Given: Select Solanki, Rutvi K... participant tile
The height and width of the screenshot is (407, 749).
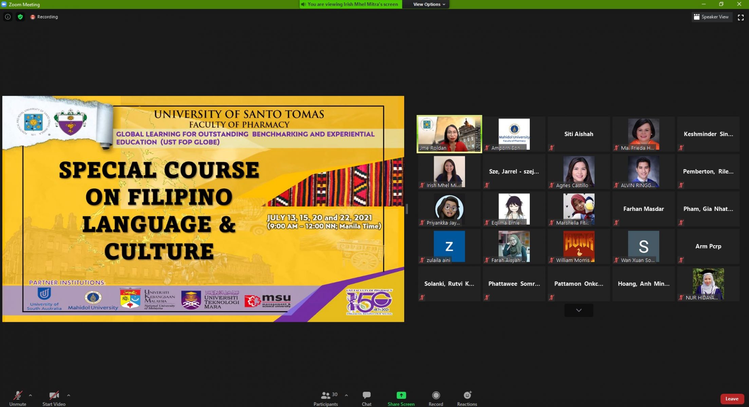Looking at the screenshot, I should 449,284.
